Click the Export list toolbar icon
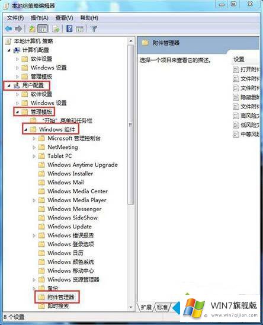 point(56,28)
